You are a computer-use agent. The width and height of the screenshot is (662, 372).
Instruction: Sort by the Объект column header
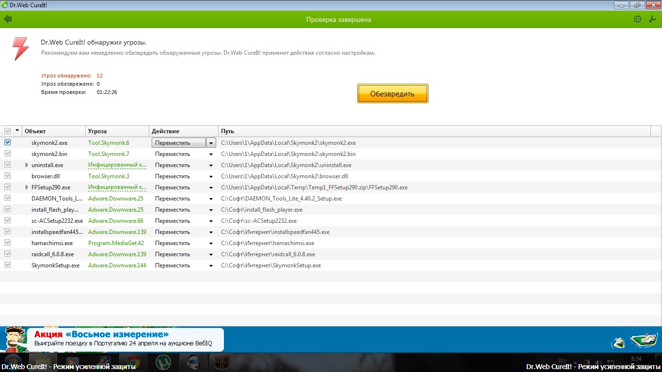pos(54,131)
